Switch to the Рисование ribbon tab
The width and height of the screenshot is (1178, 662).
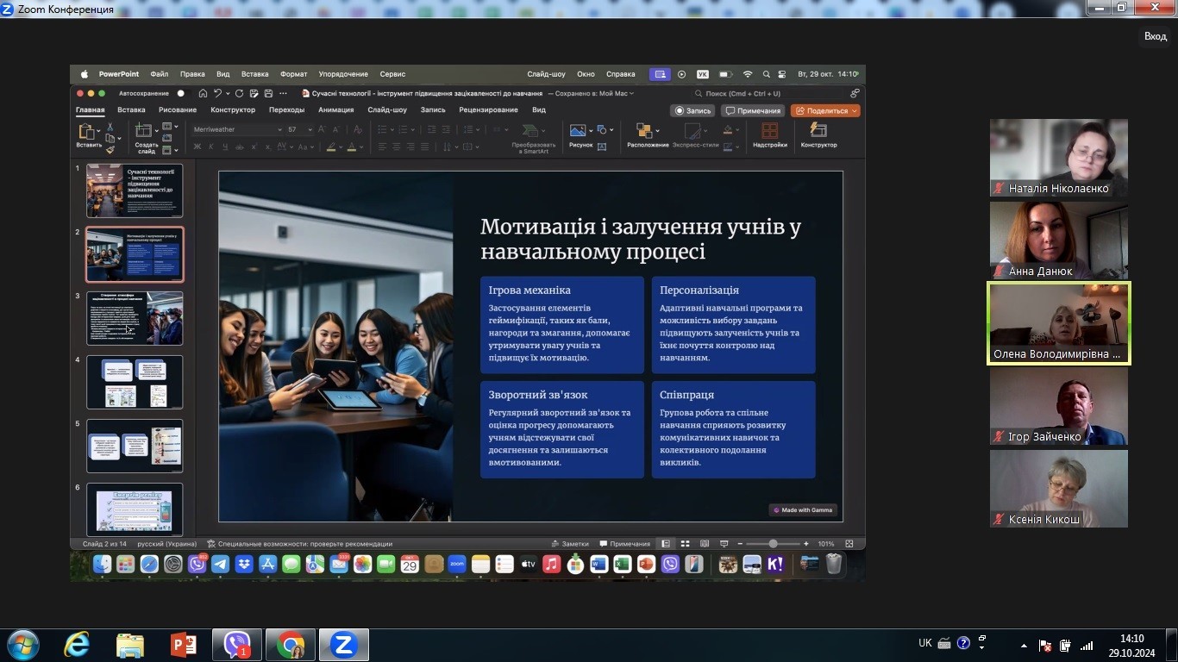click(x=178, y=110)
